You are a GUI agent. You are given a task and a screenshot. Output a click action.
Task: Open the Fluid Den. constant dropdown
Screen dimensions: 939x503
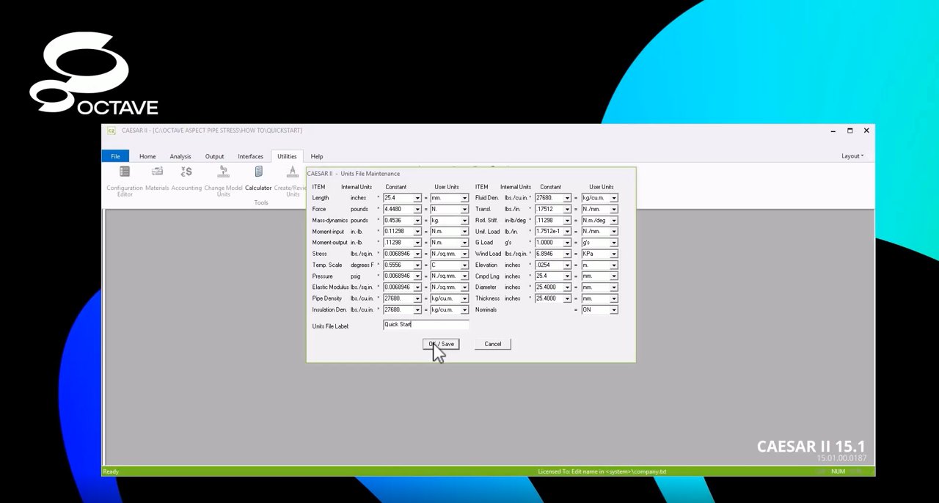pos(567,198)
